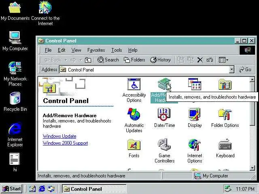Launch Internet Explorer from quick launch
This screenshot has height=194, width=259.
coord(42,189)
